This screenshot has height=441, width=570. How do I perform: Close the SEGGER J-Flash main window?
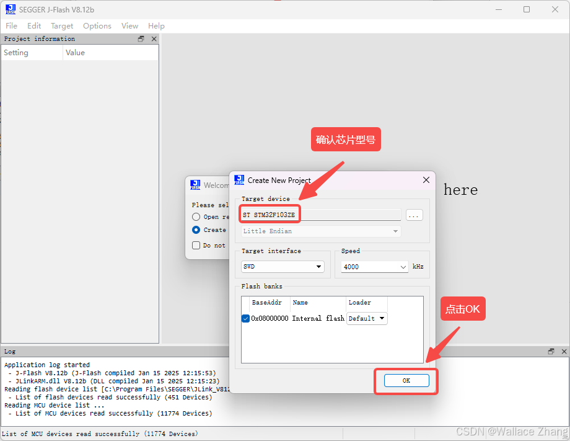click(x=555, y=9)
